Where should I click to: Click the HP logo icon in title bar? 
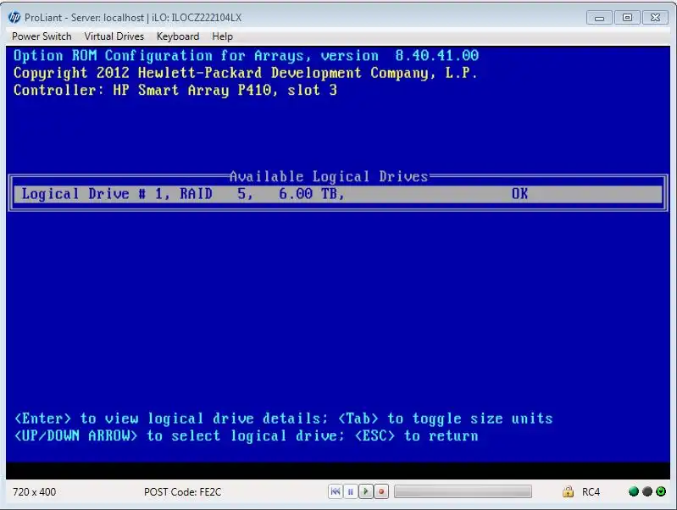point(14,17)
